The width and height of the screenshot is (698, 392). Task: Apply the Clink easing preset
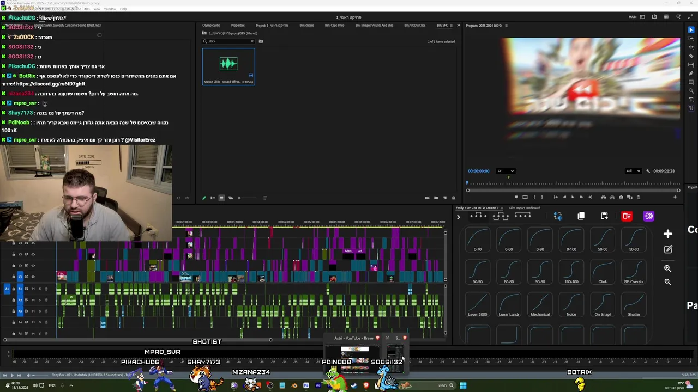pyautogui.click(x=603, y=272)
